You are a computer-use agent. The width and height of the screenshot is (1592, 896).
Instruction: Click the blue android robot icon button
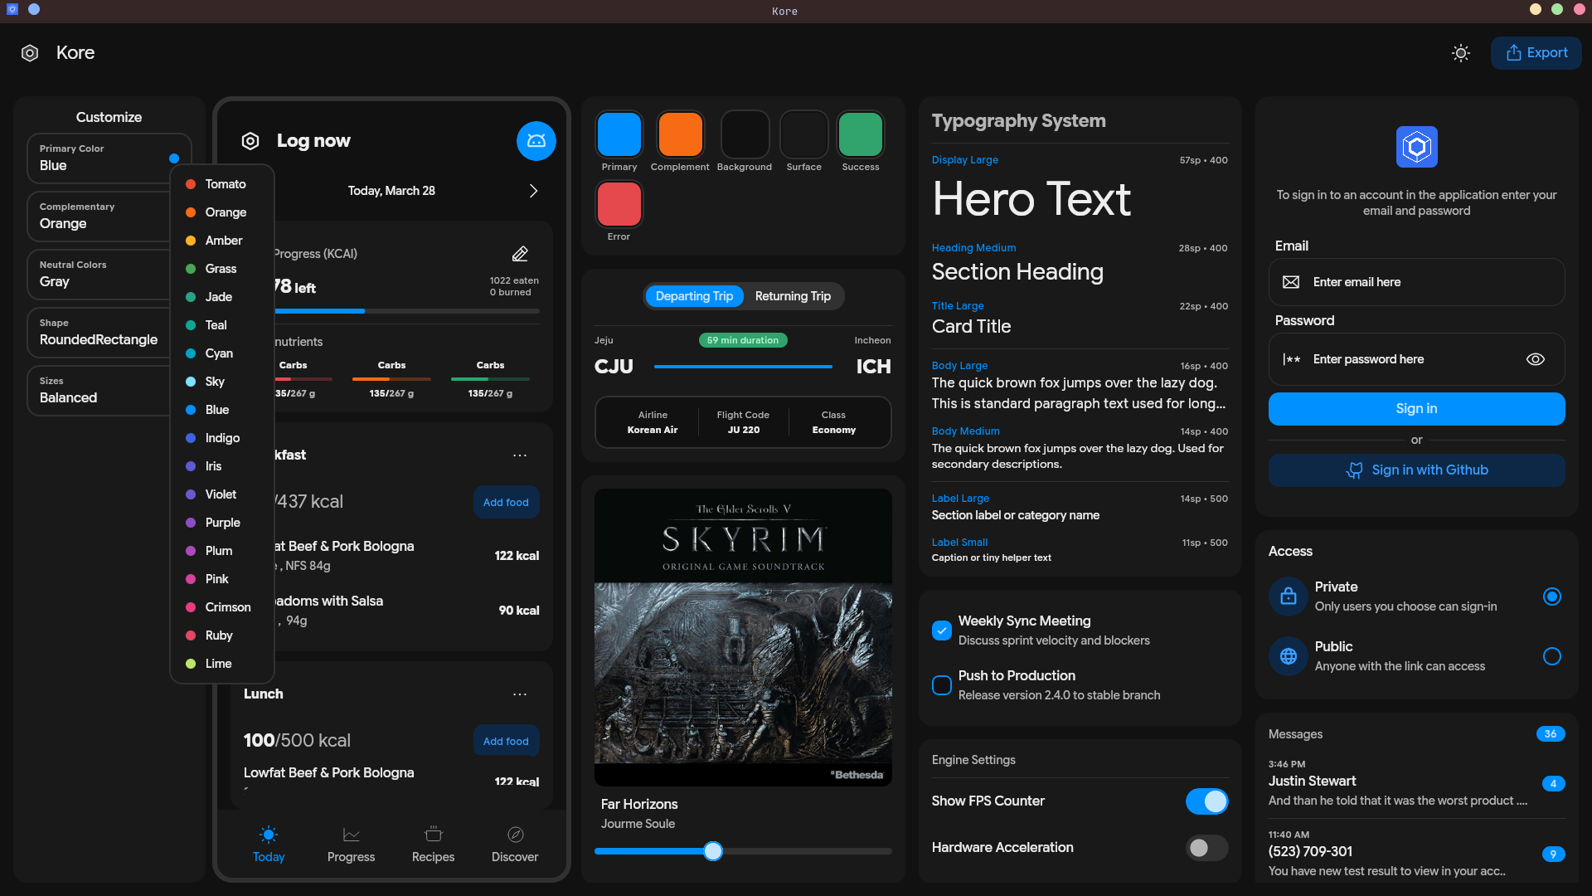click(x=536, y=141)
